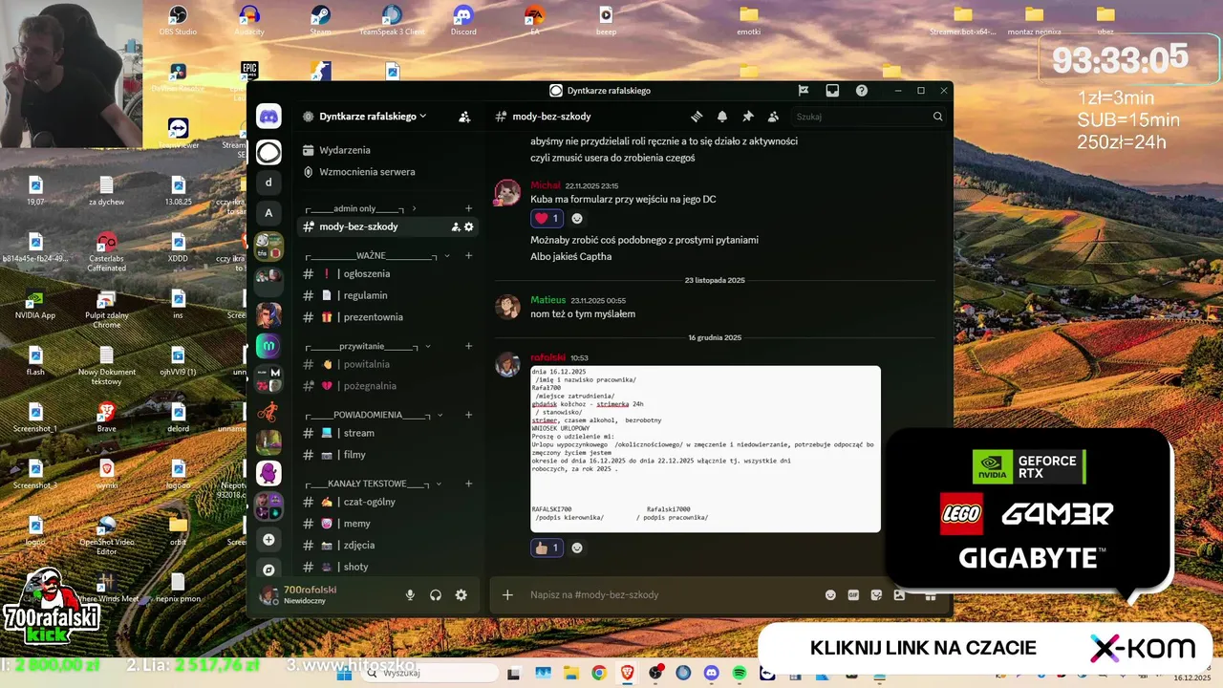Add a server with plus icon
This screenshot has width=1223, height=688.
click(268, 539)
